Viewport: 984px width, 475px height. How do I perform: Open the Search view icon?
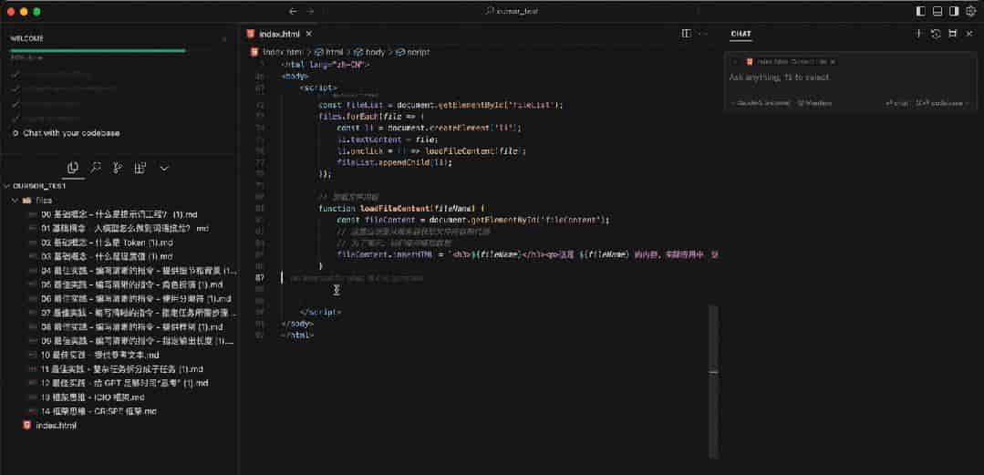[96, 168]
